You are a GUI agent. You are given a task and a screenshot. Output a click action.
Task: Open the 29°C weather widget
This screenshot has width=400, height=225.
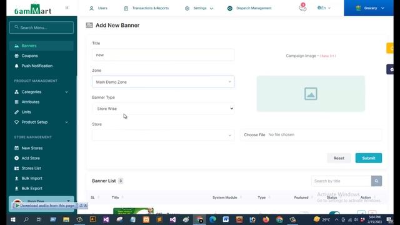click(x=322, y=219)
